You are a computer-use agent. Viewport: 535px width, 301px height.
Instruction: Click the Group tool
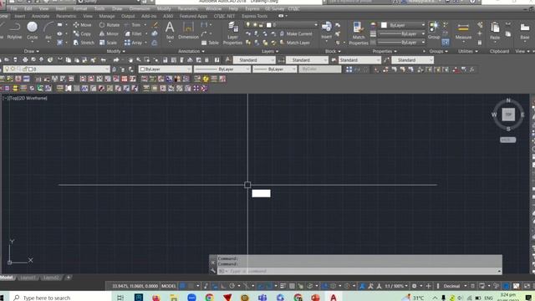(x=434, y=31)
